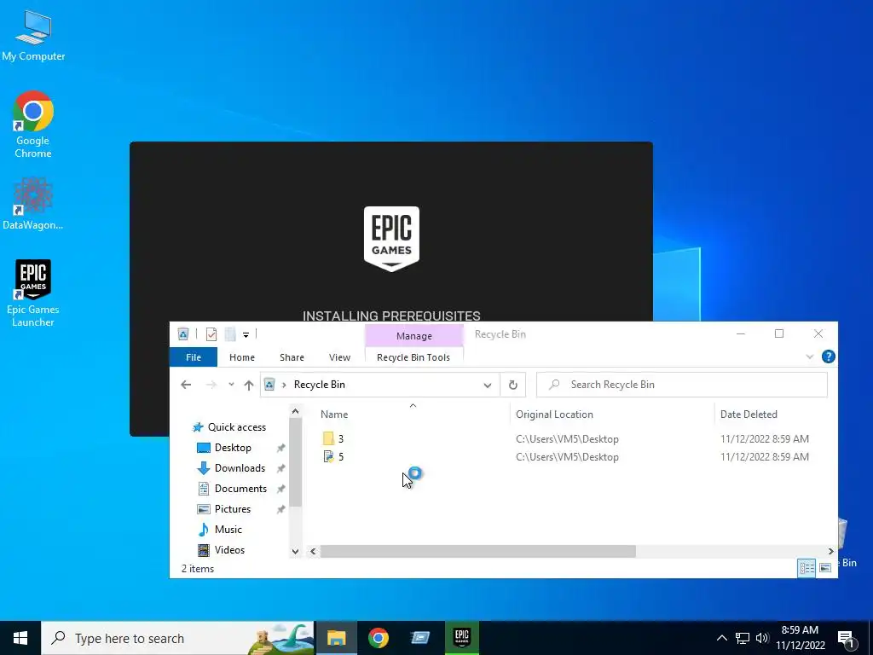Click Epic Games logo in installer window
Image resolution: width=873 pixels, height=655 pixels.
tap(391, 239)
